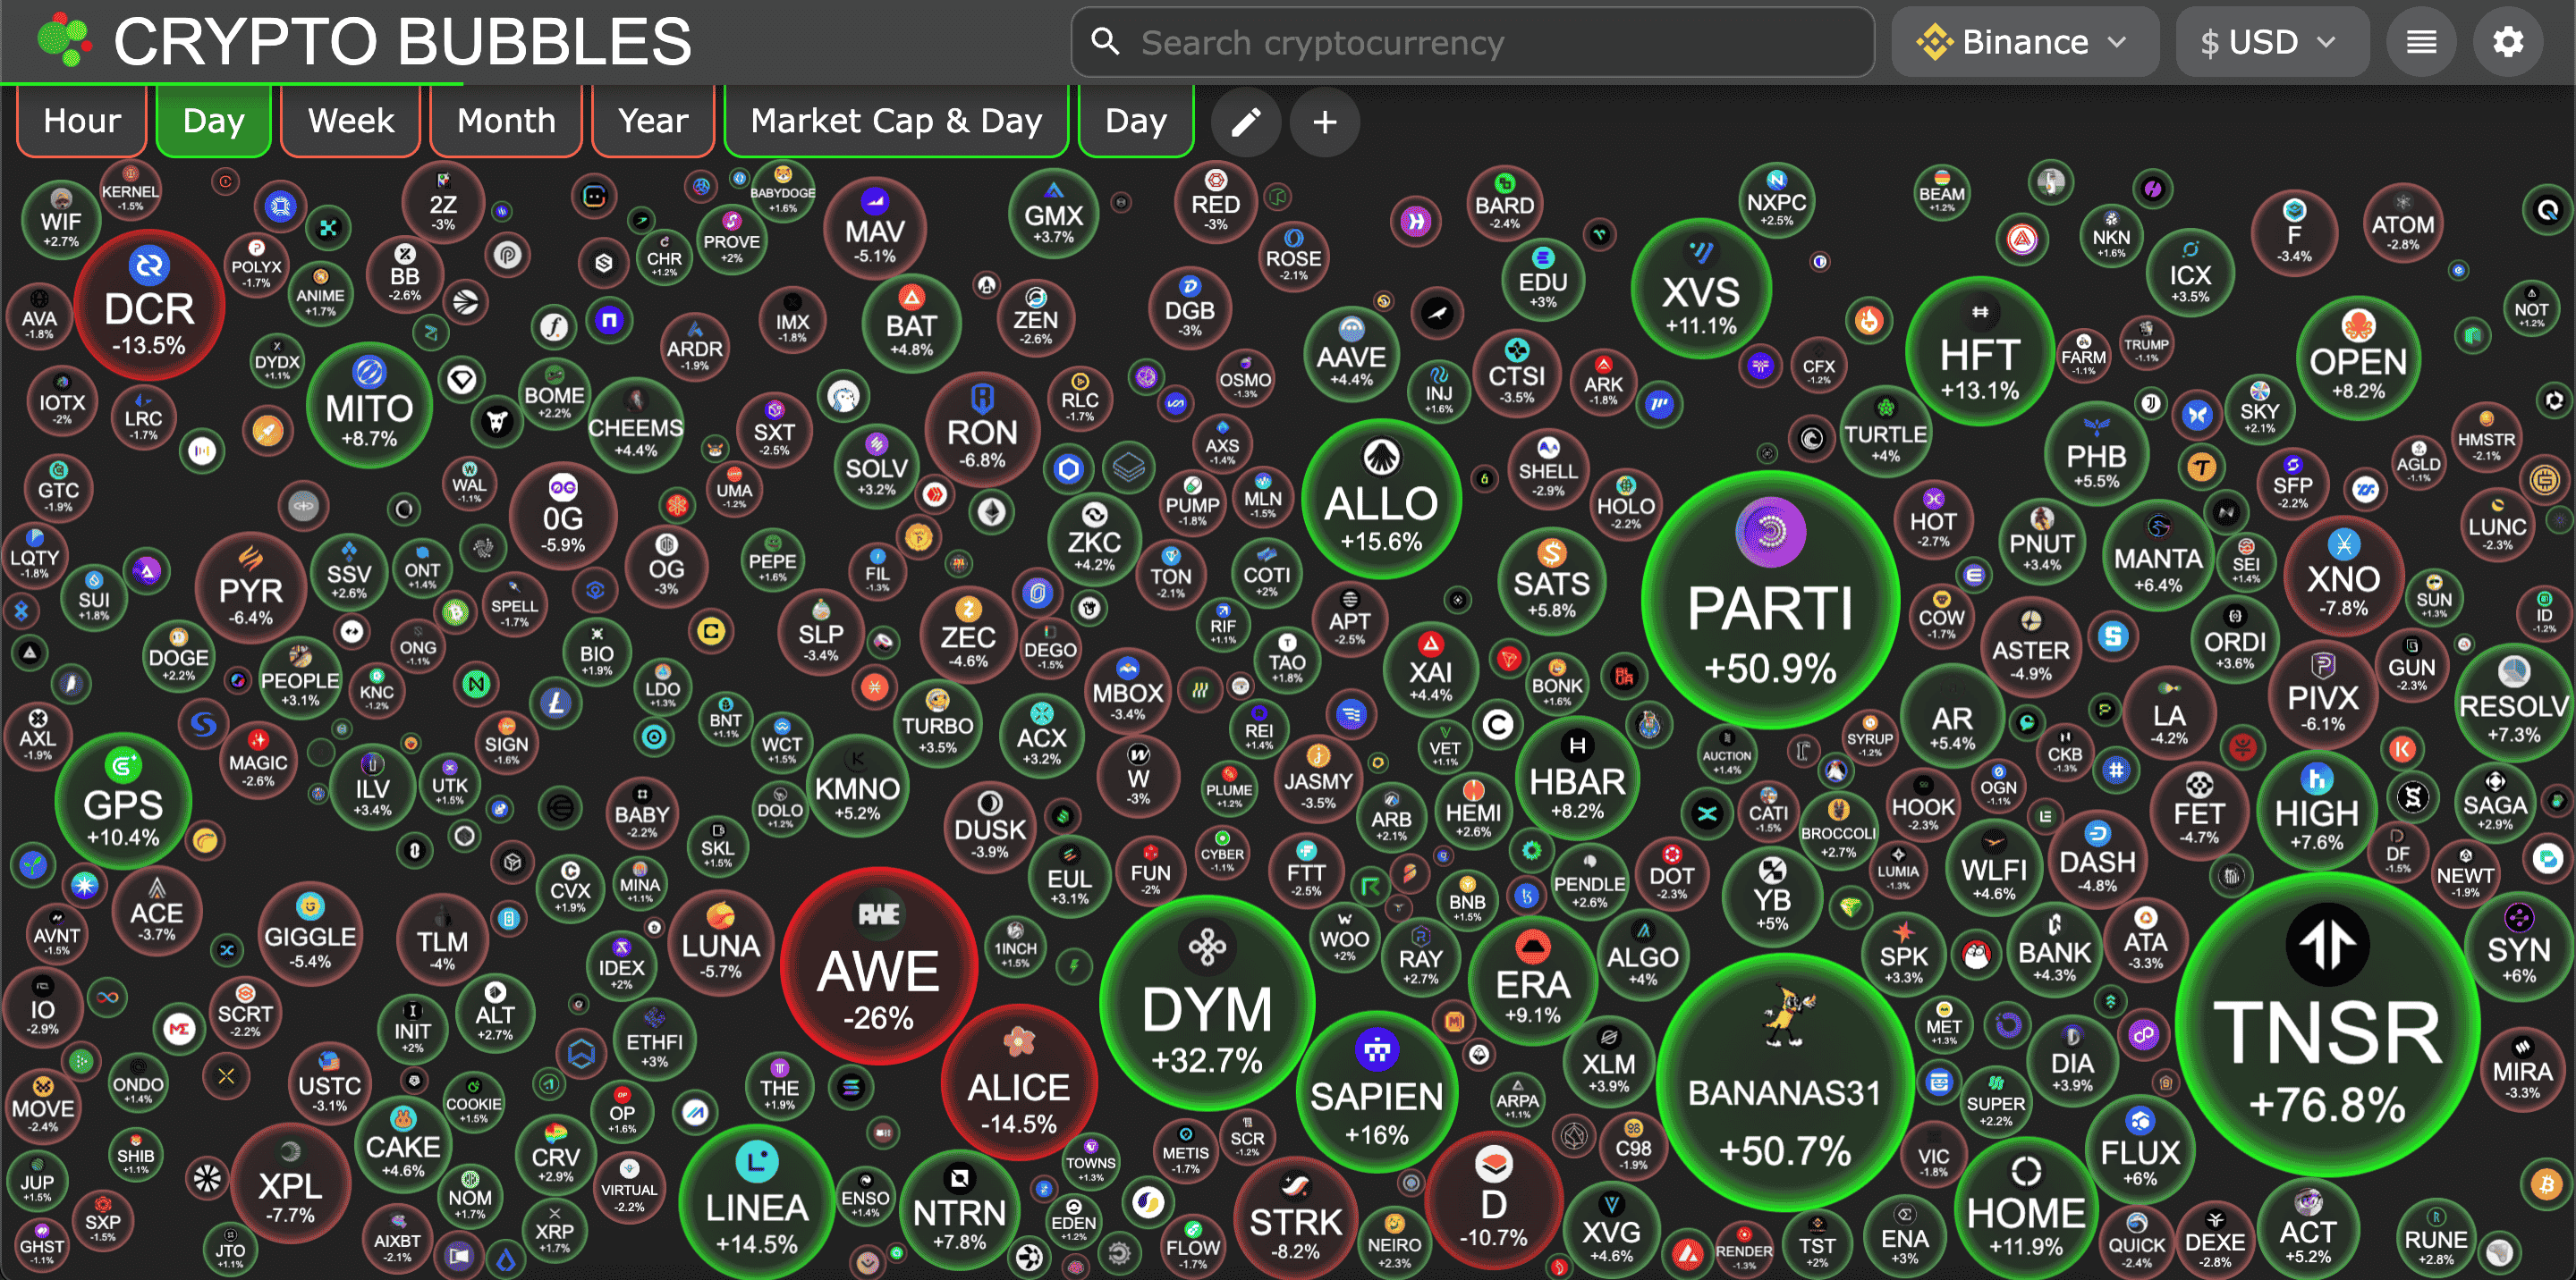Switch to the Year tab

[653, 121]
